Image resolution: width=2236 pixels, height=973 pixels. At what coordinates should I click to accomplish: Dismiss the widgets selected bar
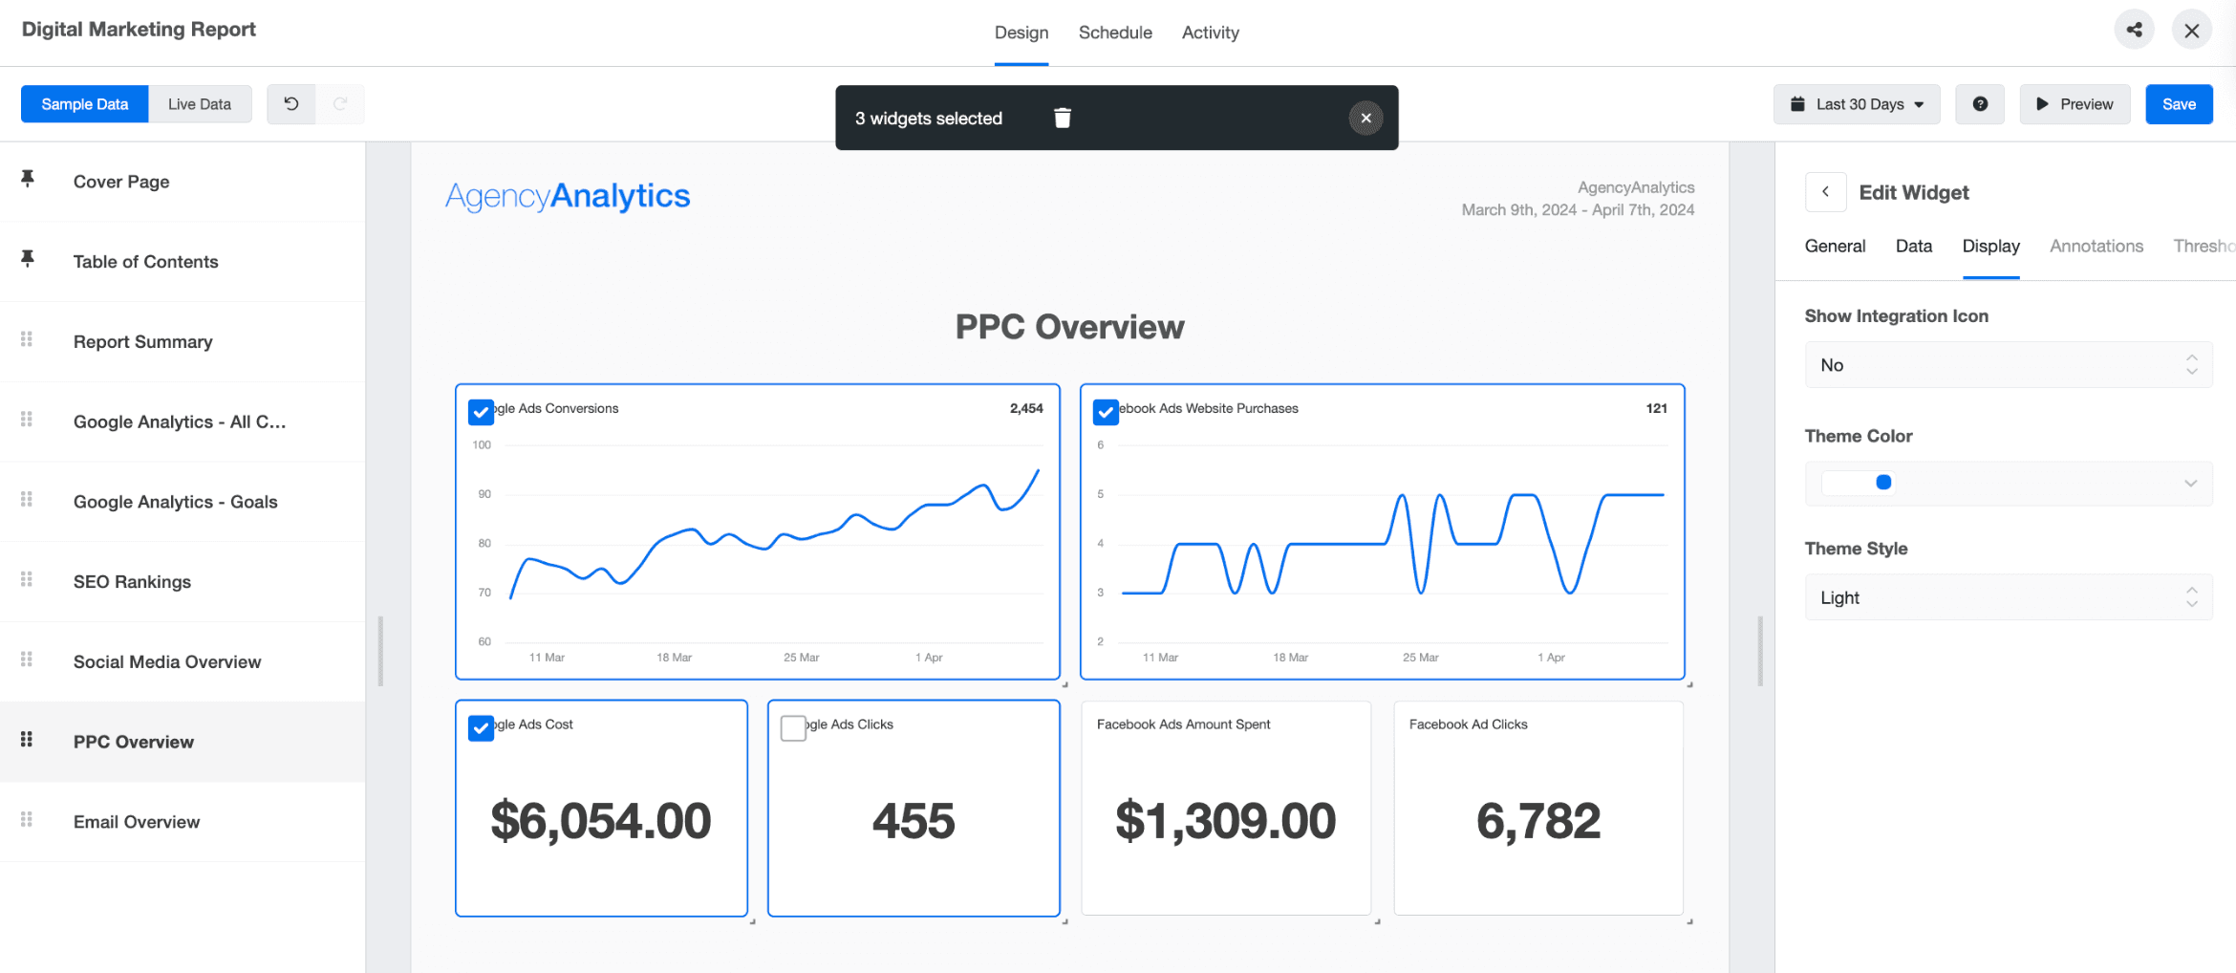coord(1365,118)
